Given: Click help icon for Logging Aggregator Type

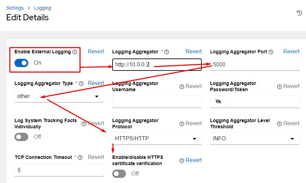Looking at the screenshot, I should click(82, 84).
